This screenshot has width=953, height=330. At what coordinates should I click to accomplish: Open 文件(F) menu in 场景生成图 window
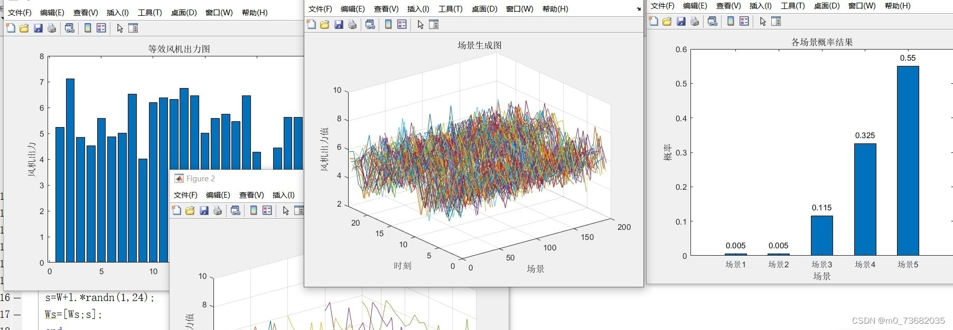click(320, 9)
